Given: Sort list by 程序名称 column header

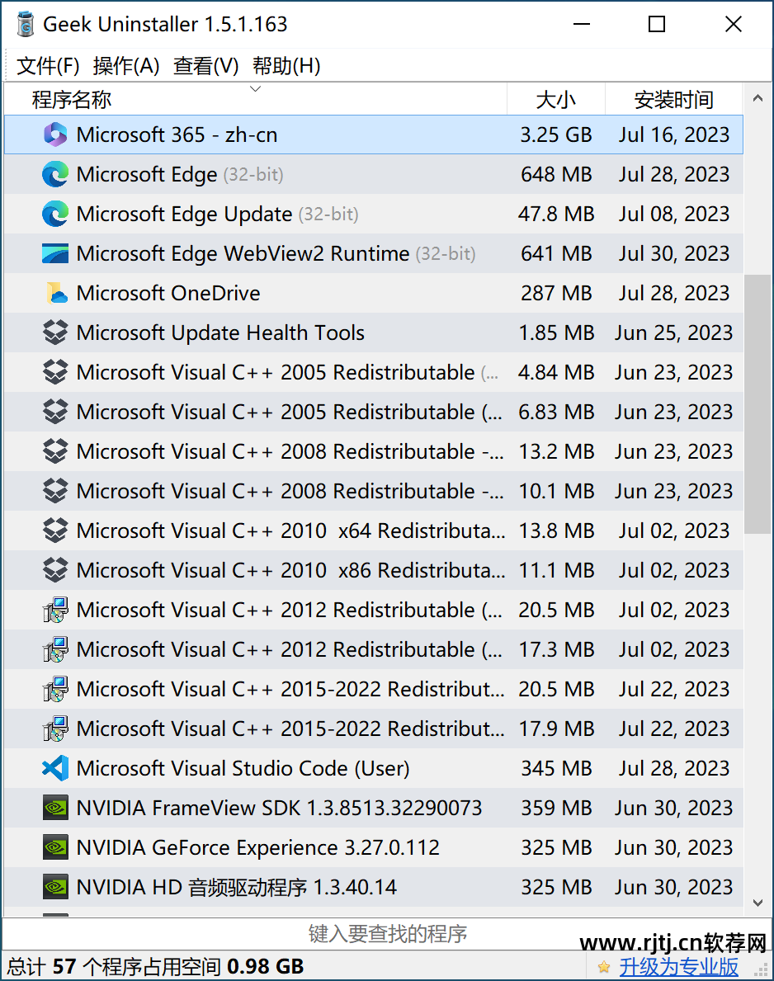Looking at the screenshot, I should click(x=72, y=100).
